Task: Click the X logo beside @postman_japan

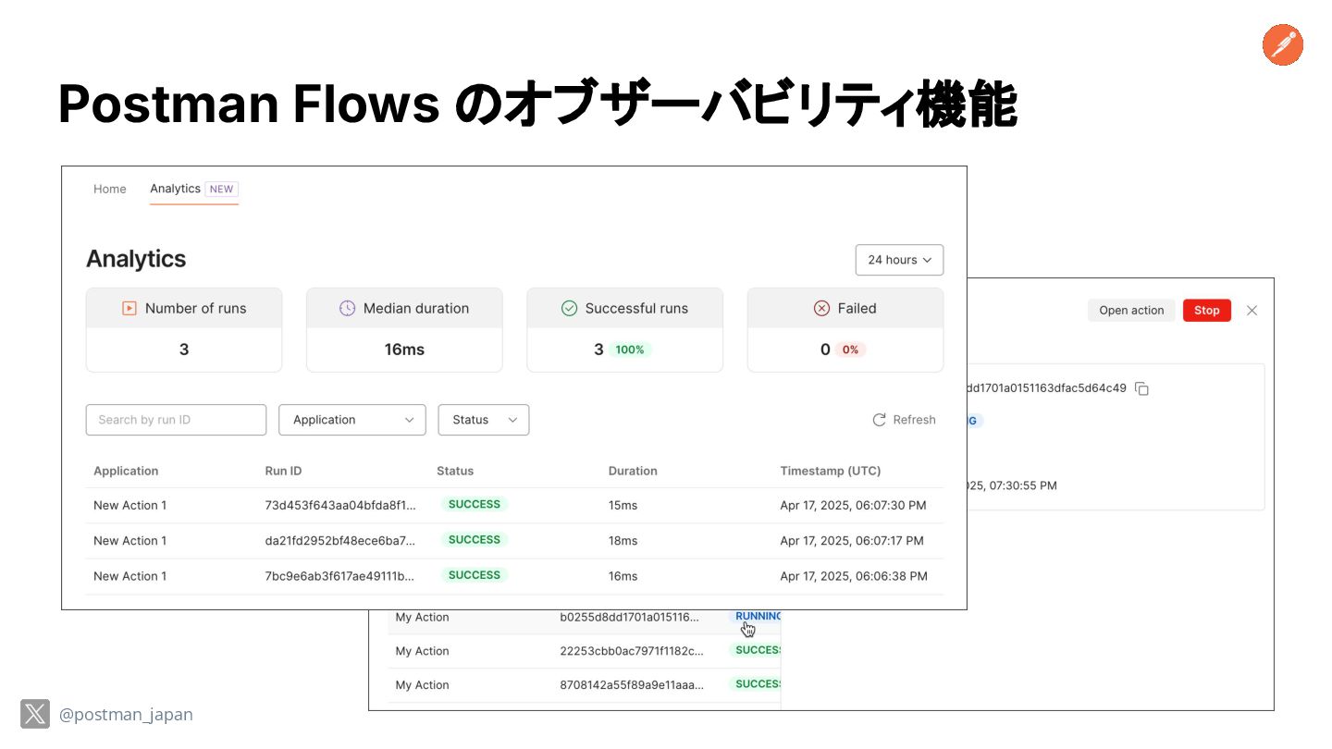Action: click(35, 714)
